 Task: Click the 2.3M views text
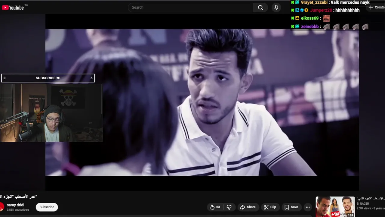pyautogui.click(x=364, y=208)
